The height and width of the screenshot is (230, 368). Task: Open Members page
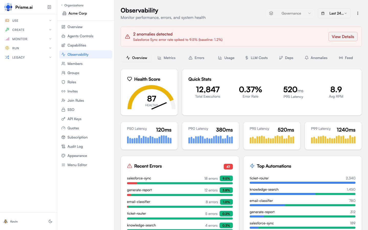point(86,64)
